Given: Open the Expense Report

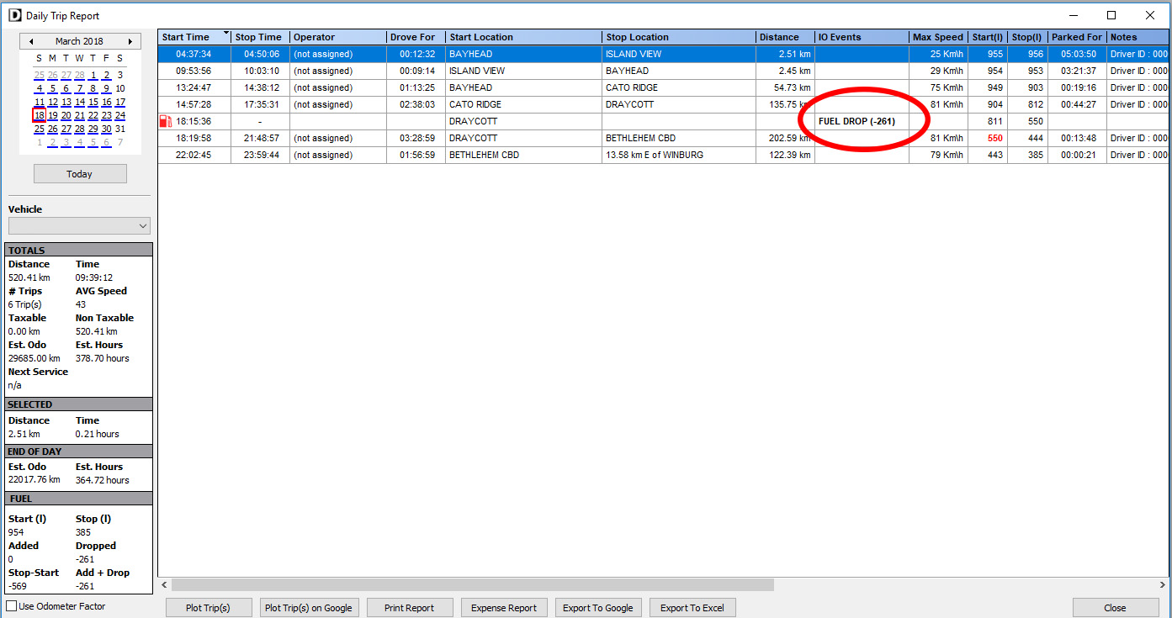Looking at the screenshot, I should [504, 608].
